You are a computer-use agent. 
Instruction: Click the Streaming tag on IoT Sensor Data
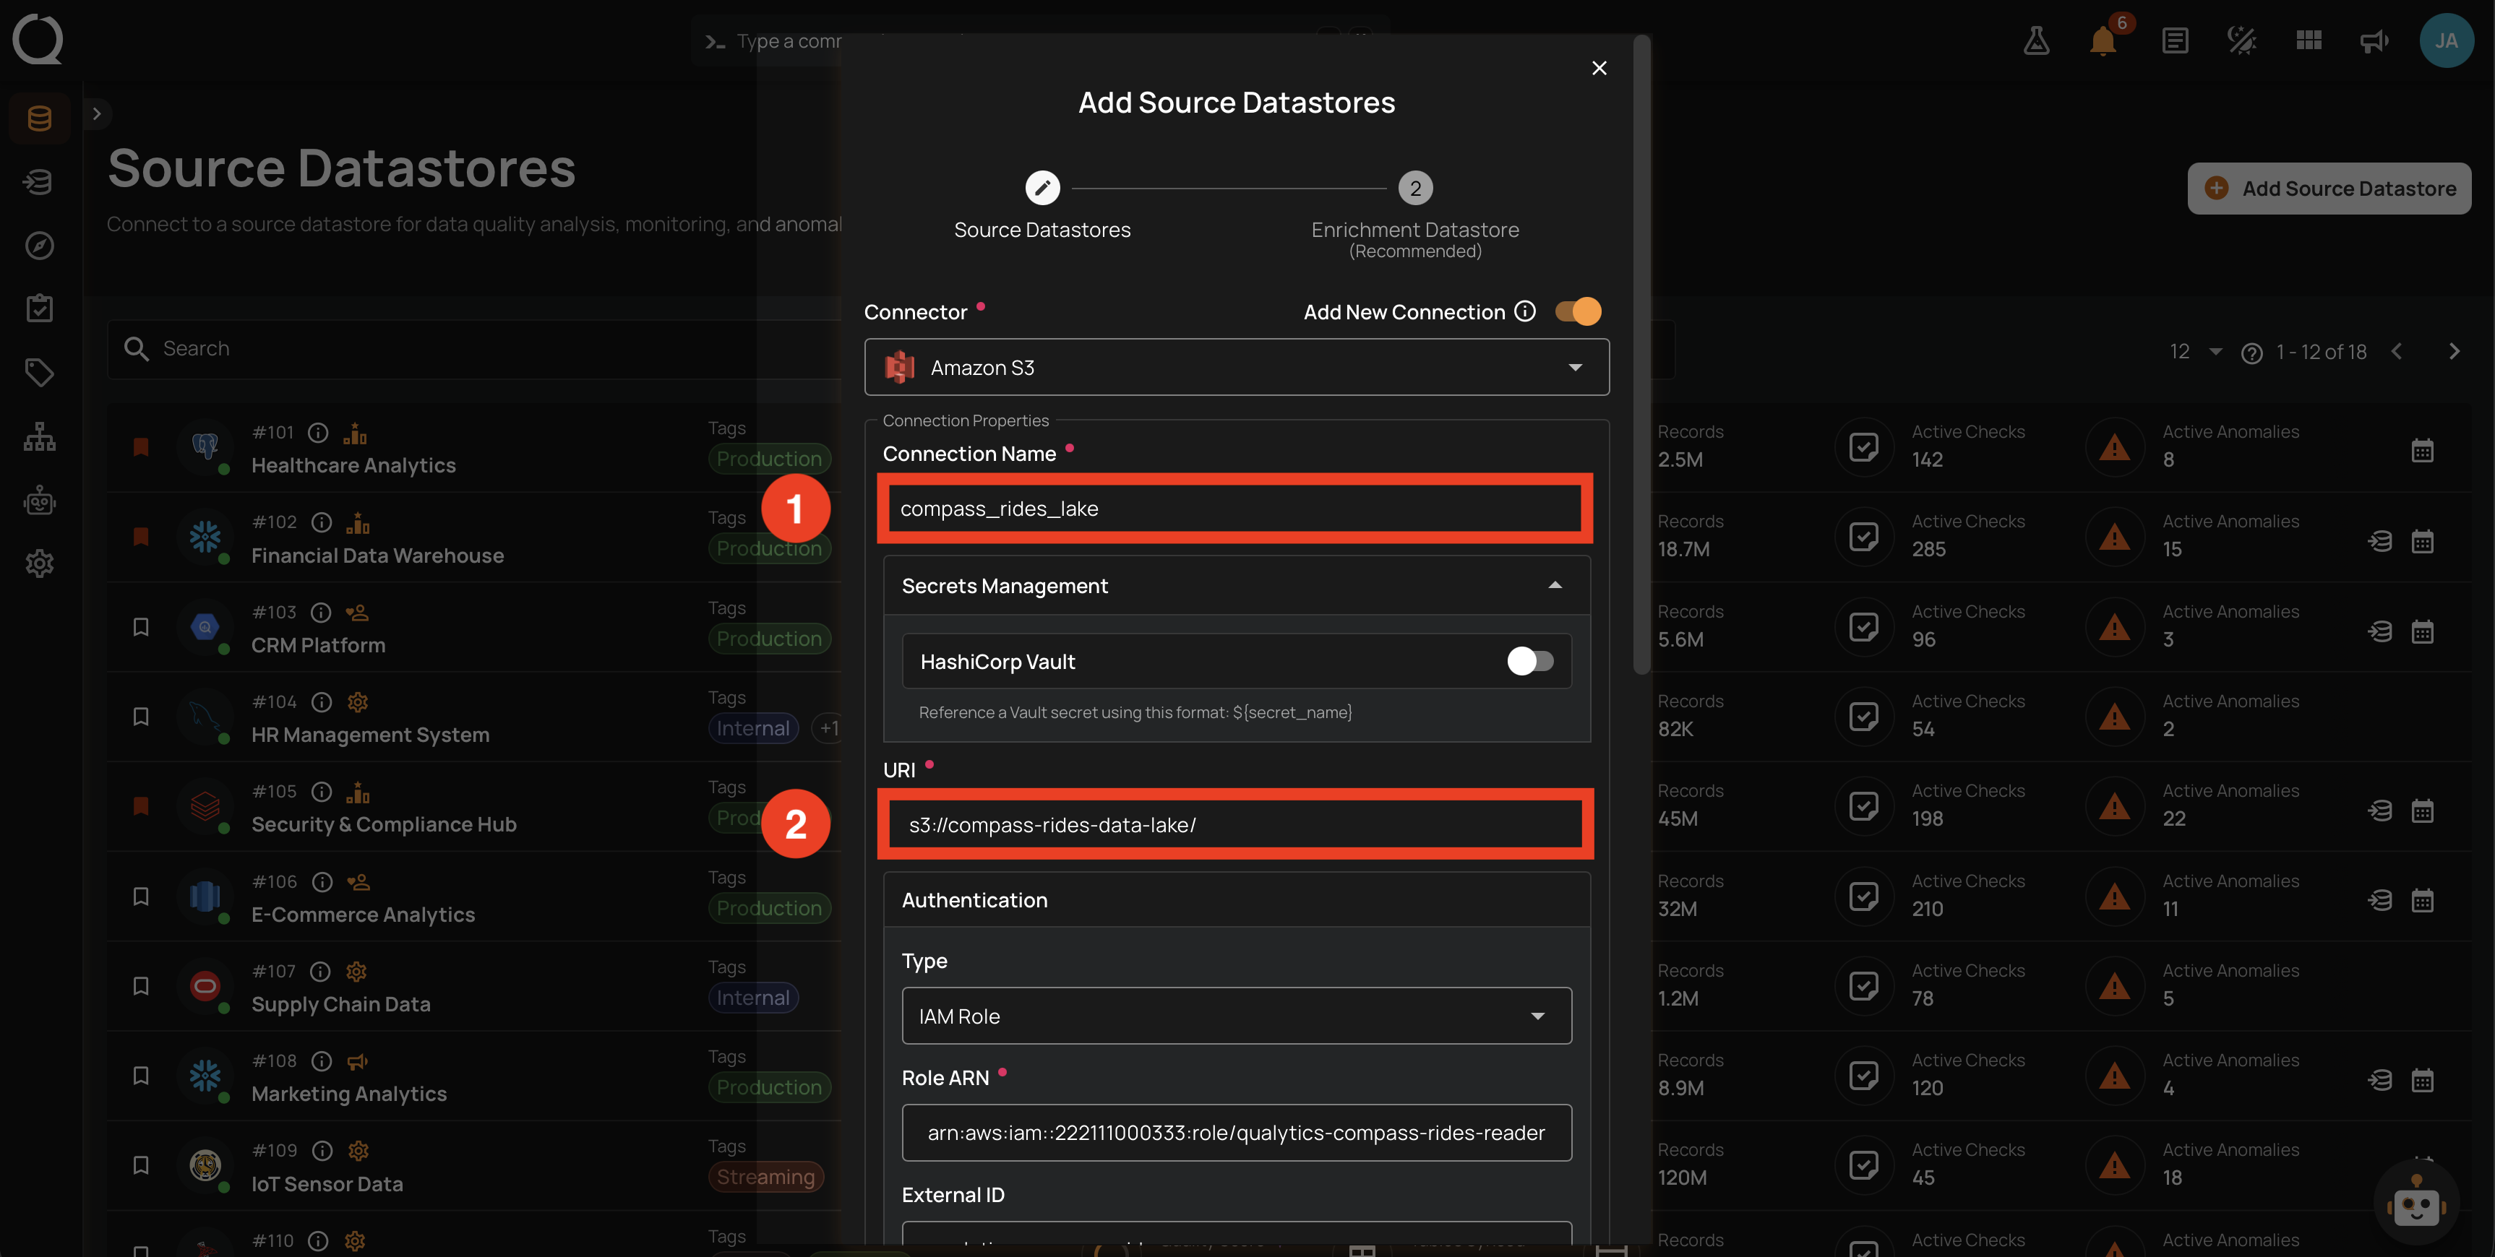765,1178
